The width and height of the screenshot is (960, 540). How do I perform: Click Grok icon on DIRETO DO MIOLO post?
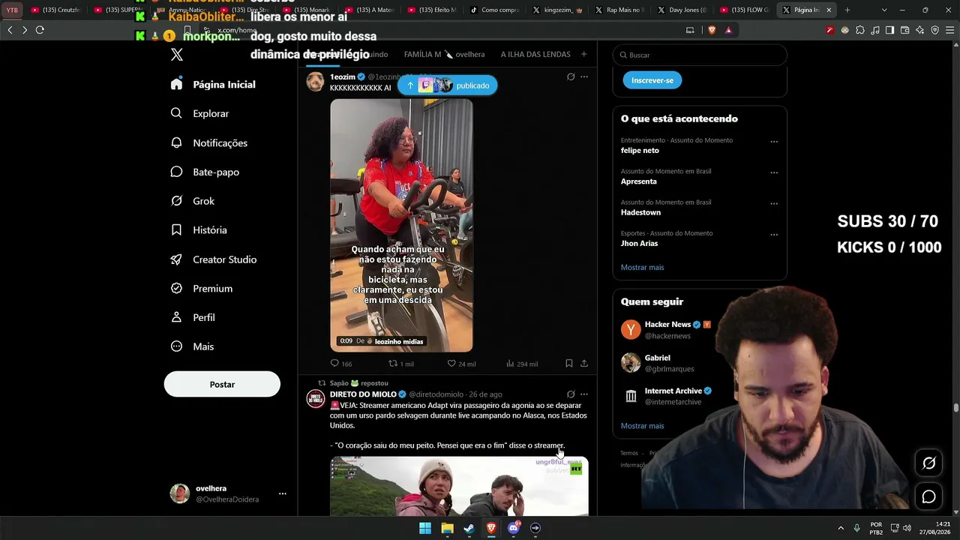(x=571, y=394)
